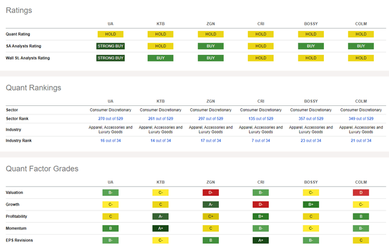The image size is (389, 250).
Task: Click the SA Analysts Rating row label
Action: pos(24,46)
